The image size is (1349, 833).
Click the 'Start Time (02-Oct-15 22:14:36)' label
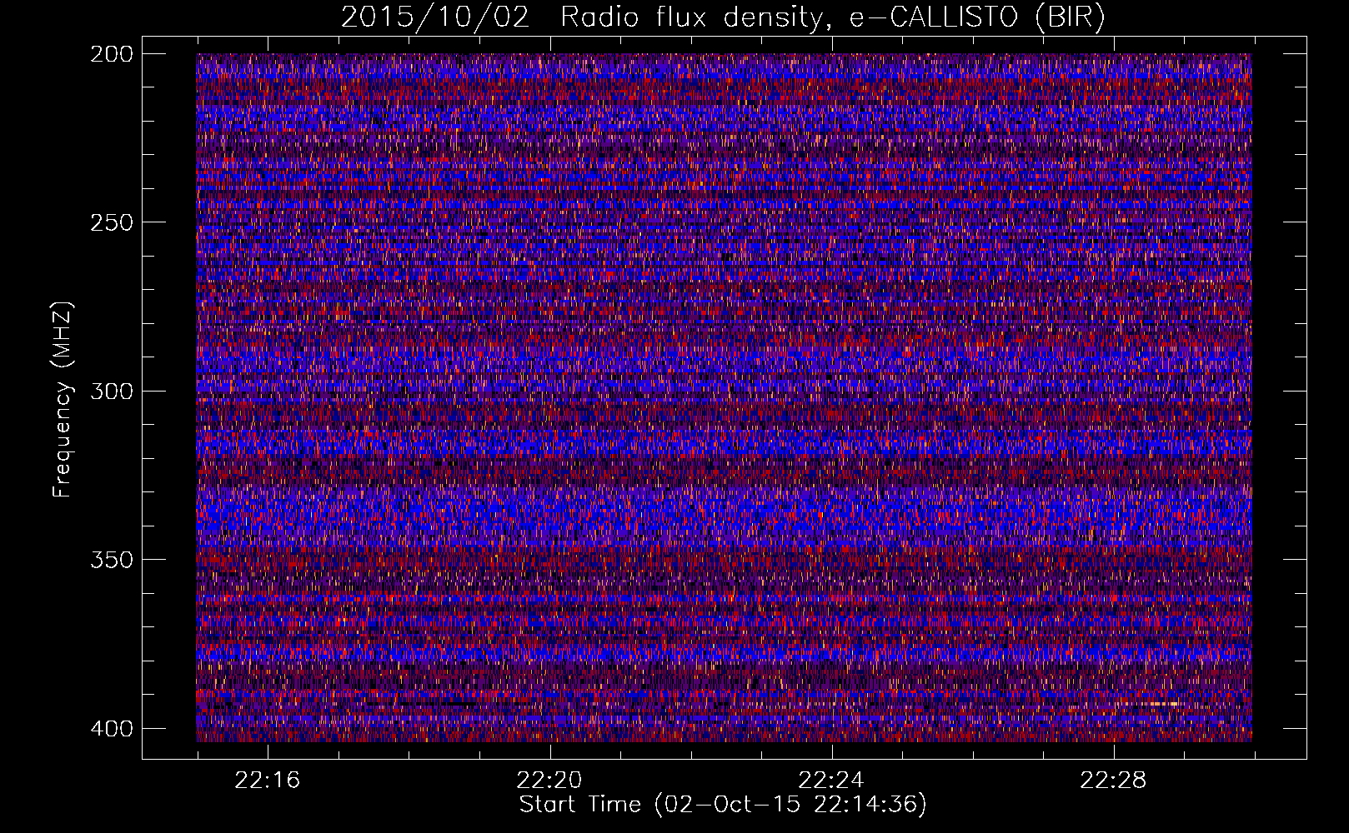pos(723,805)
